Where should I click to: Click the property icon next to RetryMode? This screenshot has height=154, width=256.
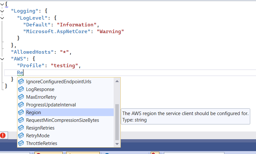click(21, 136)
